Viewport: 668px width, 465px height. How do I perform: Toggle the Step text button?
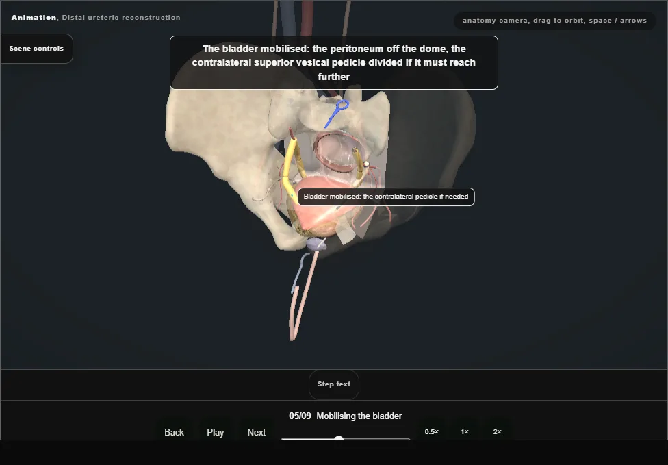[333, 384]
